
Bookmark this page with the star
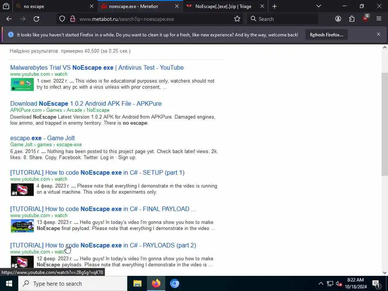pos(237,19)
